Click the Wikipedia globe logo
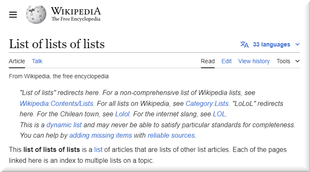This screenshot has height=172, width=310. click(36, 14)
